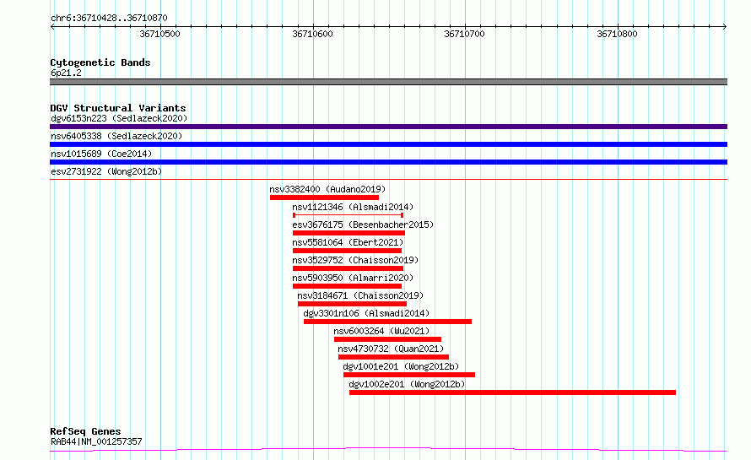
Task: Select the dgv1001e201 (Wong2012b) label
Action: (x=401, y=366)
